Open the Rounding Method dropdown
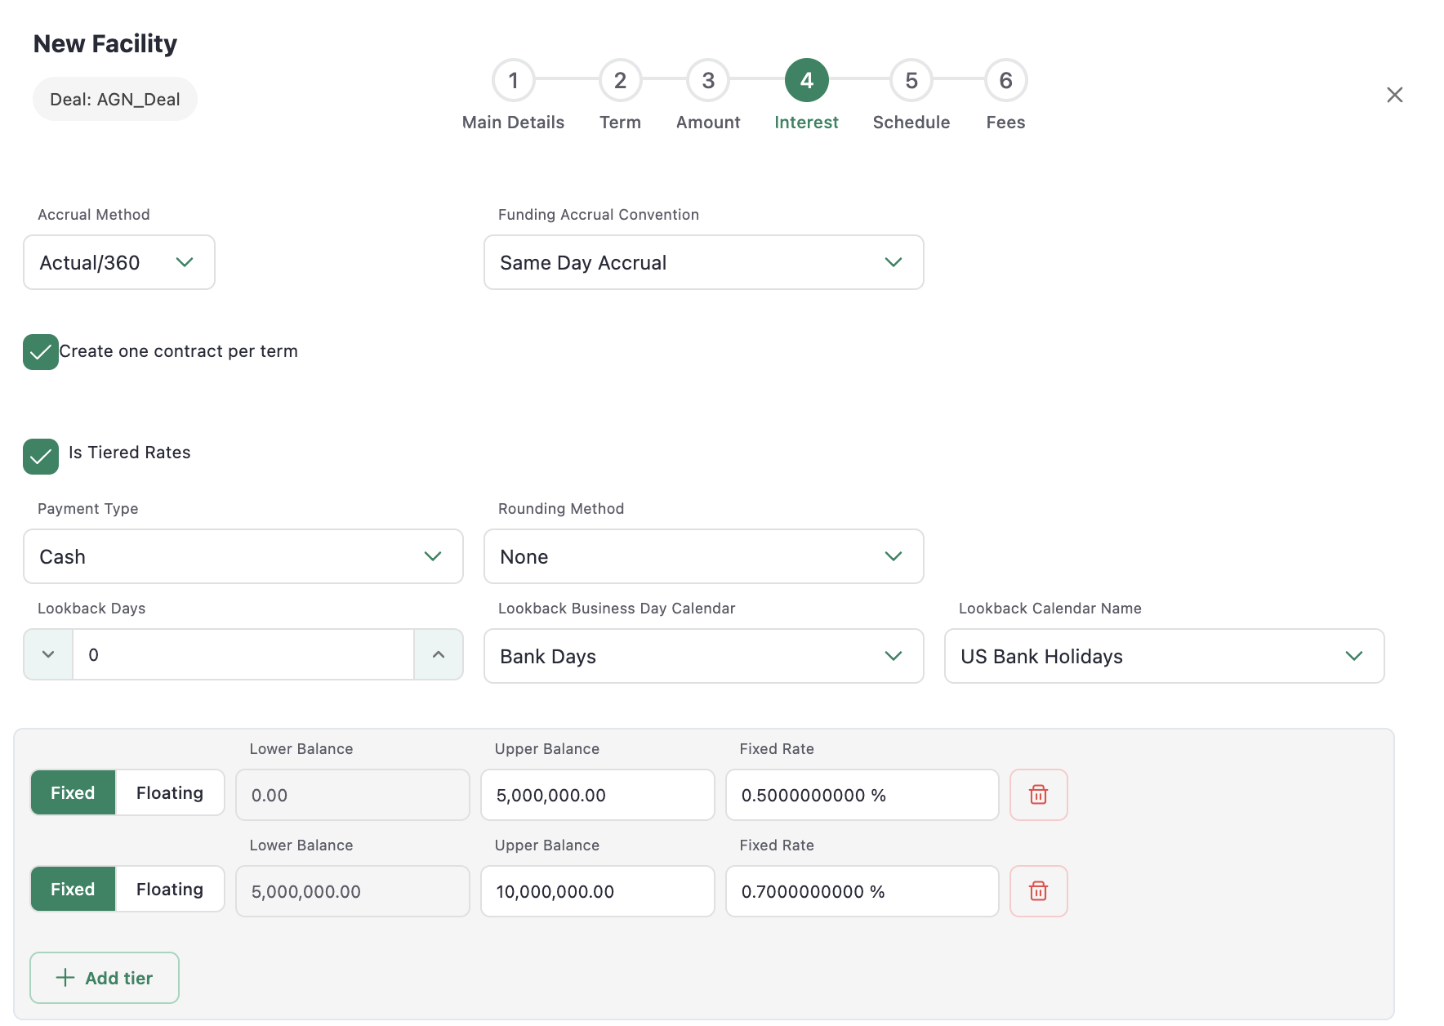1444x1026 pixels. click(704, 556)
